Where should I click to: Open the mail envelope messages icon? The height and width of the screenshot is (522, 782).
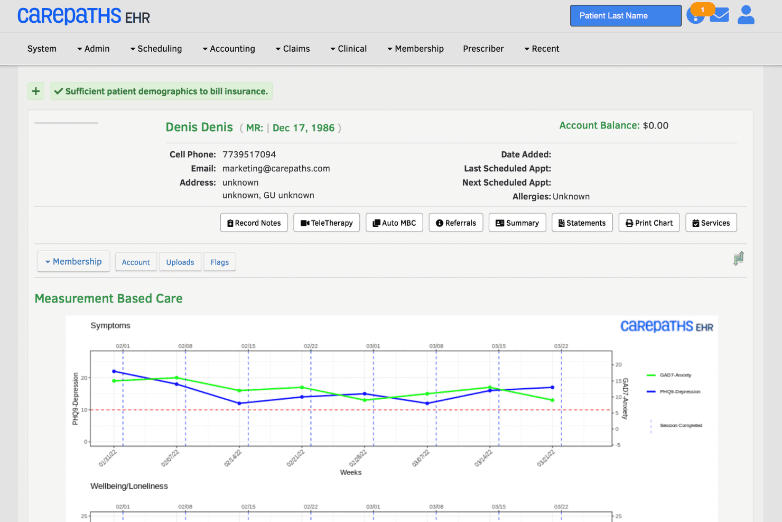pos(719,15)
